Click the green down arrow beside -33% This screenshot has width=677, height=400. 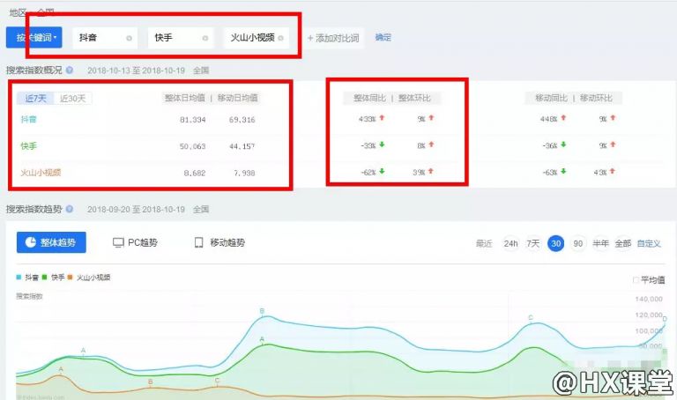(x=382, y=144)
